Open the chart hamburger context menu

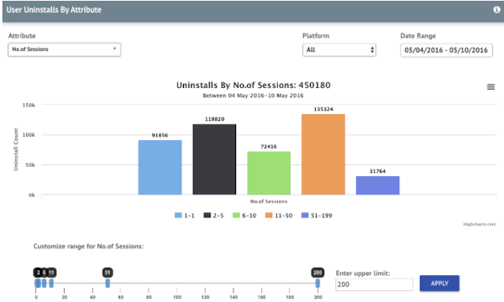(491, 86)
